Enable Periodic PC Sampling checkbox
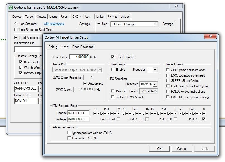 pos(113,91)
